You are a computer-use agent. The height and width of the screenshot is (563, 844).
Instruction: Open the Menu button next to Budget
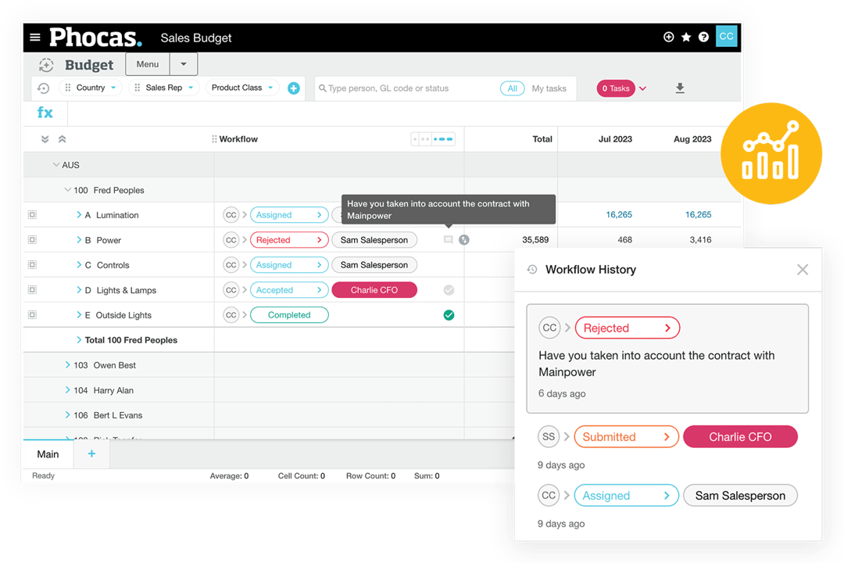tap(147, 63)
